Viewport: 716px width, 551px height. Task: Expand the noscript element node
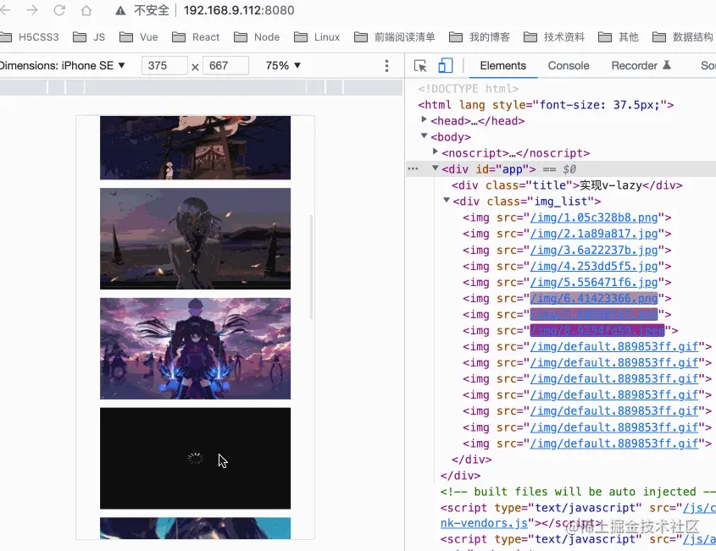436,152
